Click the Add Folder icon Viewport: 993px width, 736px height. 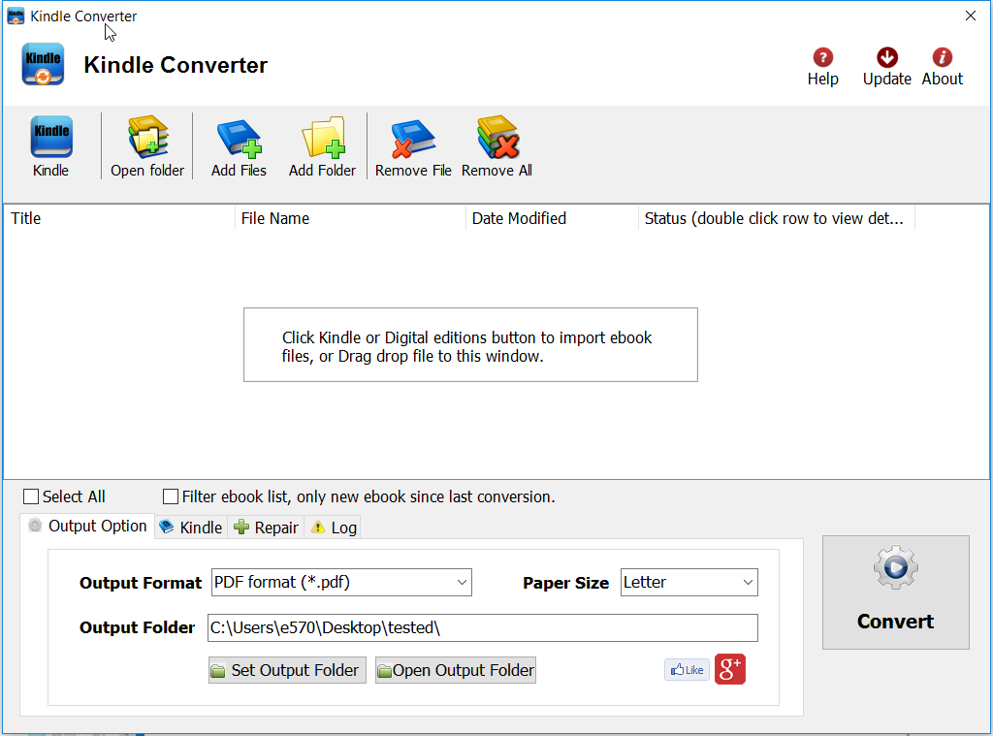click(x=323, y=137)
